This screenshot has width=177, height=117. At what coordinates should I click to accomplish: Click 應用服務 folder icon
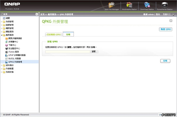coord(4,35)
